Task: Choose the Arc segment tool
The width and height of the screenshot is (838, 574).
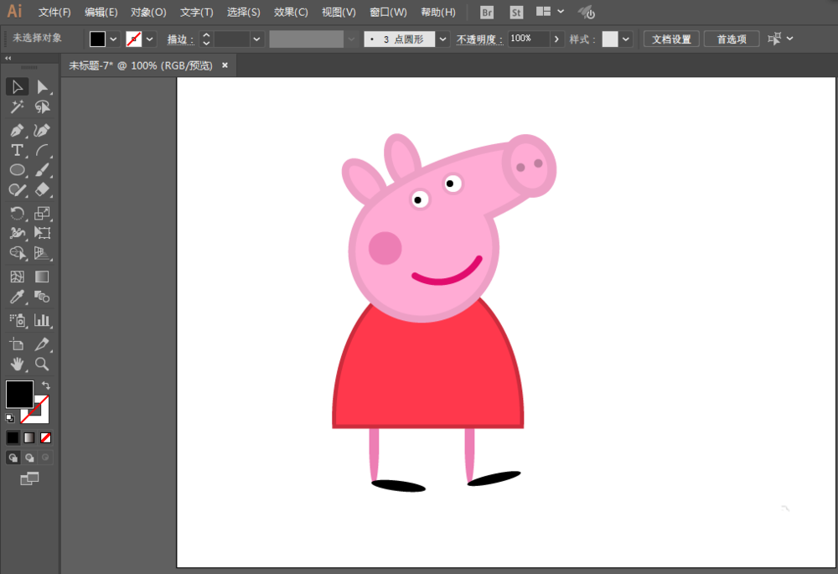Action: click(42, 150)
